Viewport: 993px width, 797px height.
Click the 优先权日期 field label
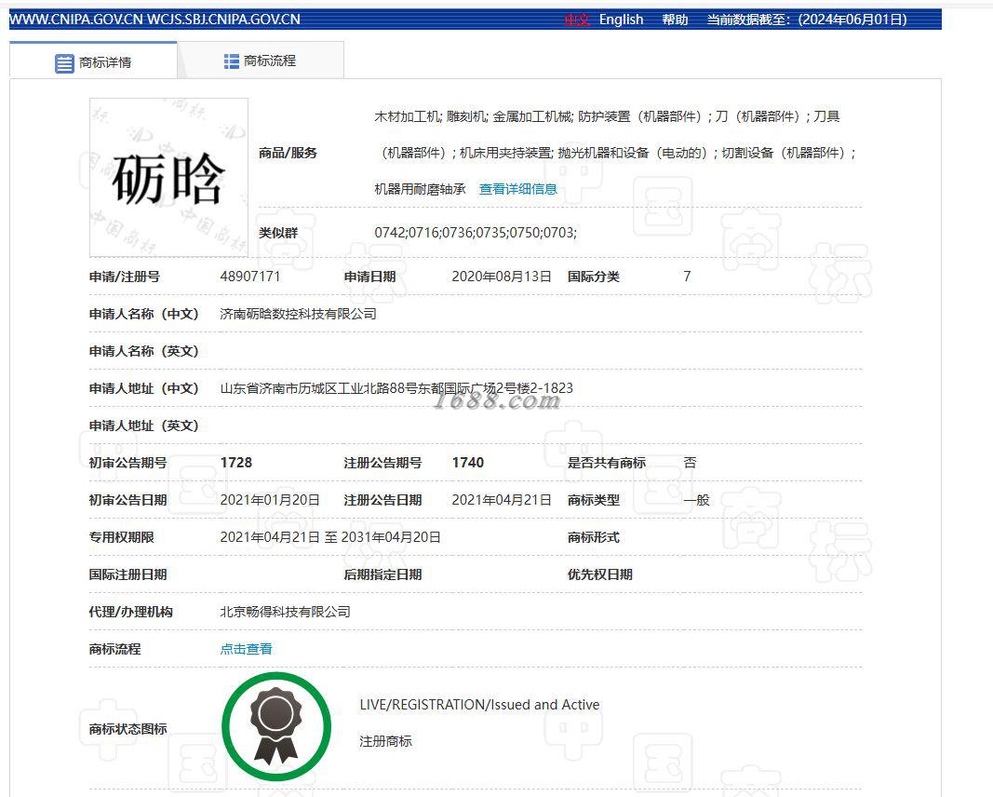coord(600,574)
